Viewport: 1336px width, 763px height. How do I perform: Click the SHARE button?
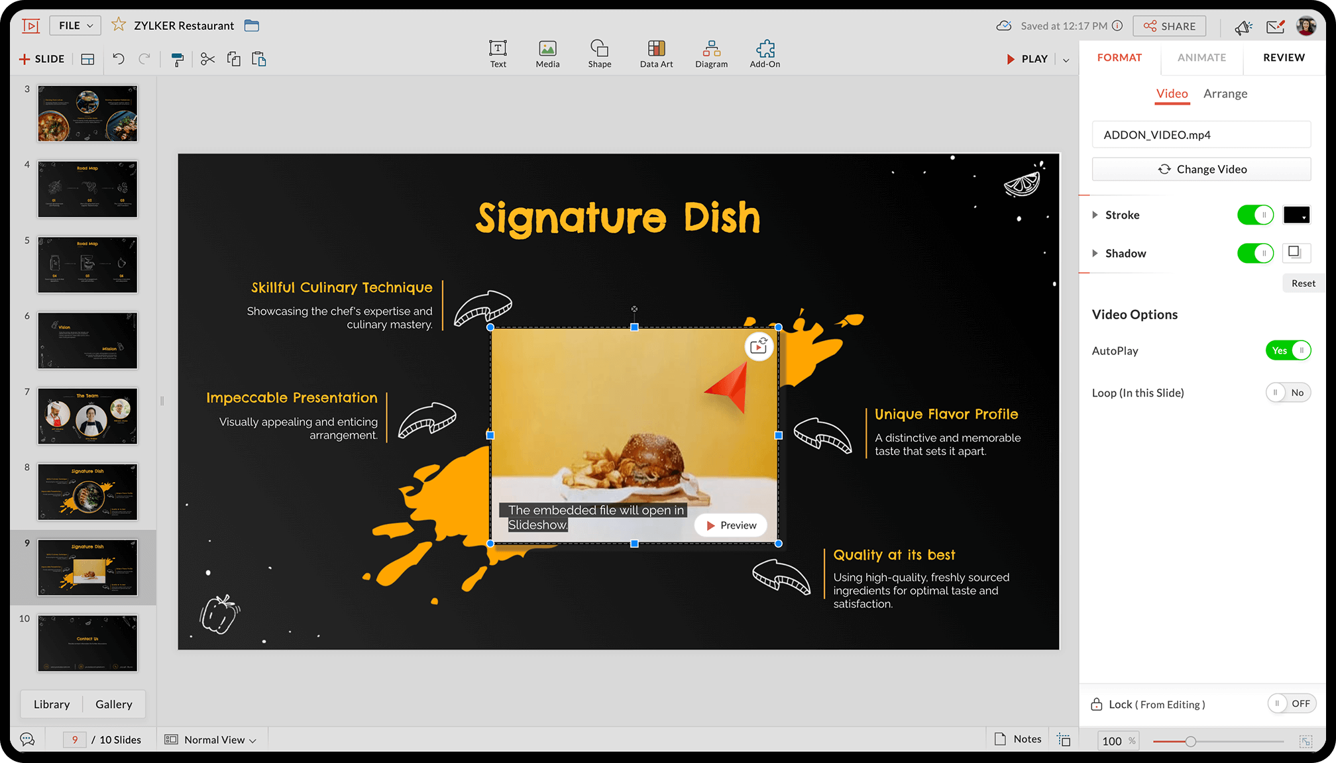pyautogui.click(x=1170, y=26)
